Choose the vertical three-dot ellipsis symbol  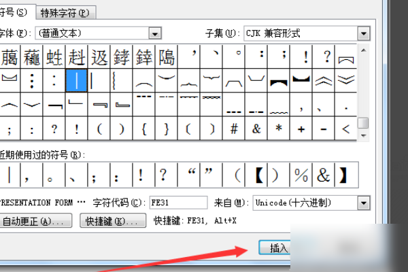click(x=32, y=80)
